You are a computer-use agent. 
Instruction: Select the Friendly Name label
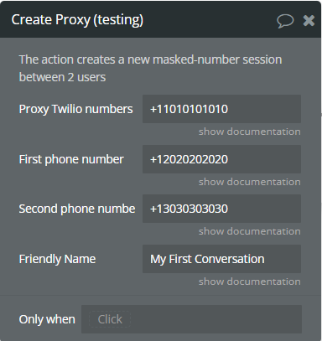[x=57, y=259]
